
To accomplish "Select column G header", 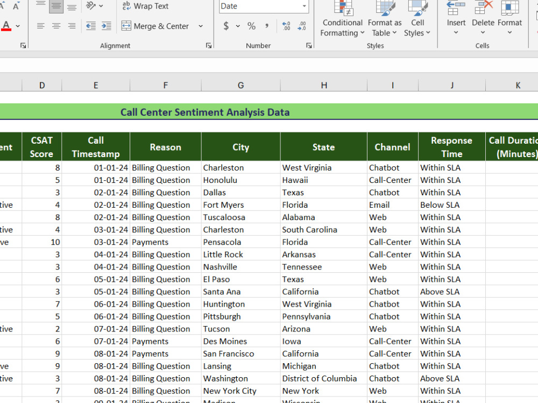I will [241, 85].
